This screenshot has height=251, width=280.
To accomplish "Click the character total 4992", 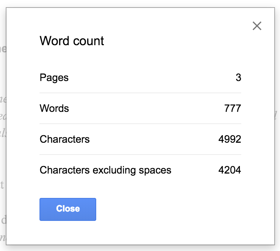I will [x=230, y=139].
